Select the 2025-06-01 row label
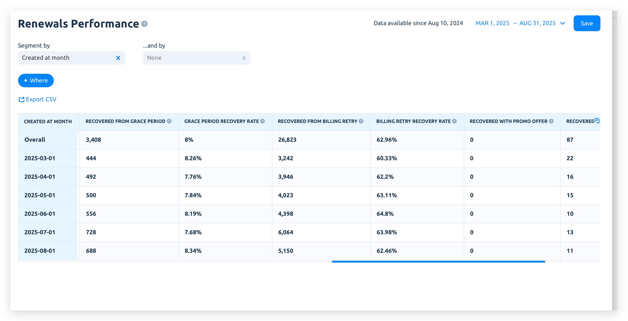 [x=40, y=214]
